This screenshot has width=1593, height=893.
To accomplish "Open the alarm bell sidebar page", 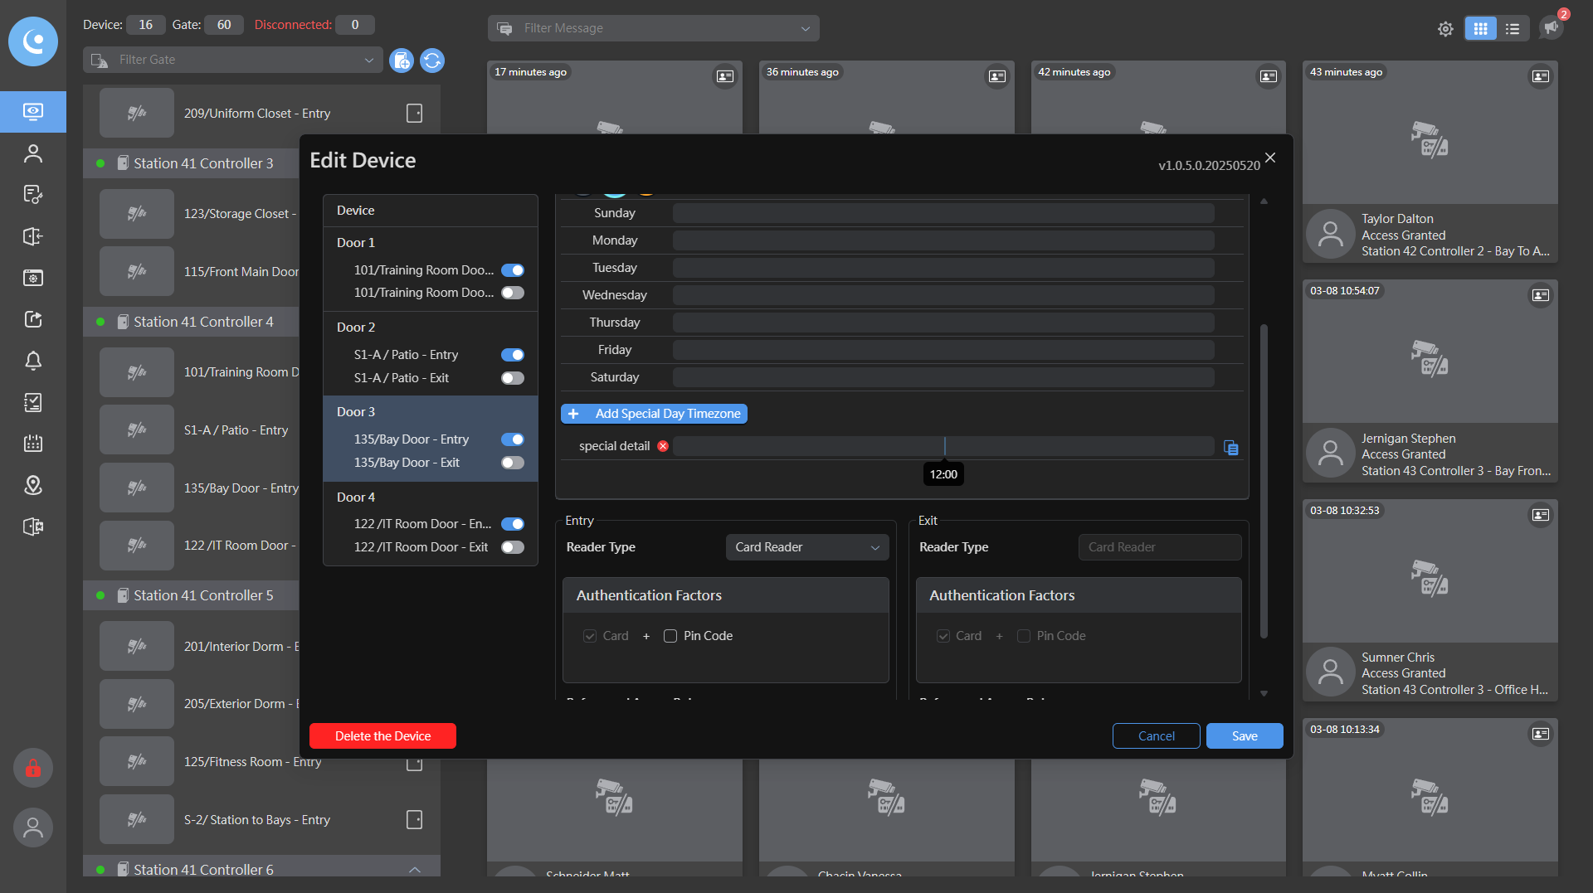I will (x=33, y=361).
